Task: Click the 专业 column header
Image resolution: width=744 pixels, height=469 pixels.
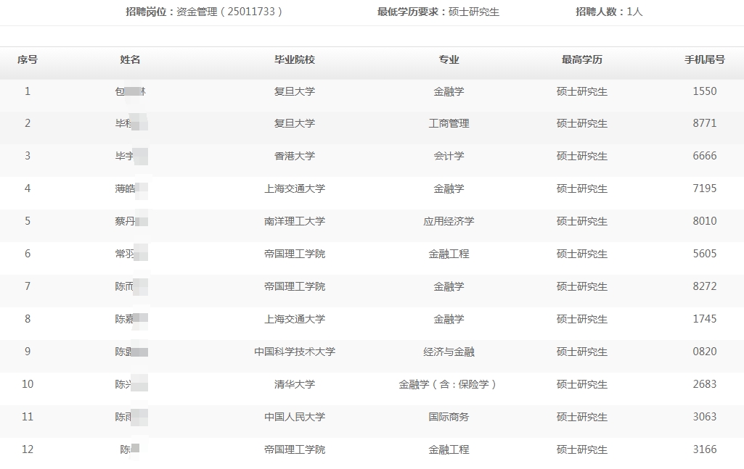Action: coord(449,59)
